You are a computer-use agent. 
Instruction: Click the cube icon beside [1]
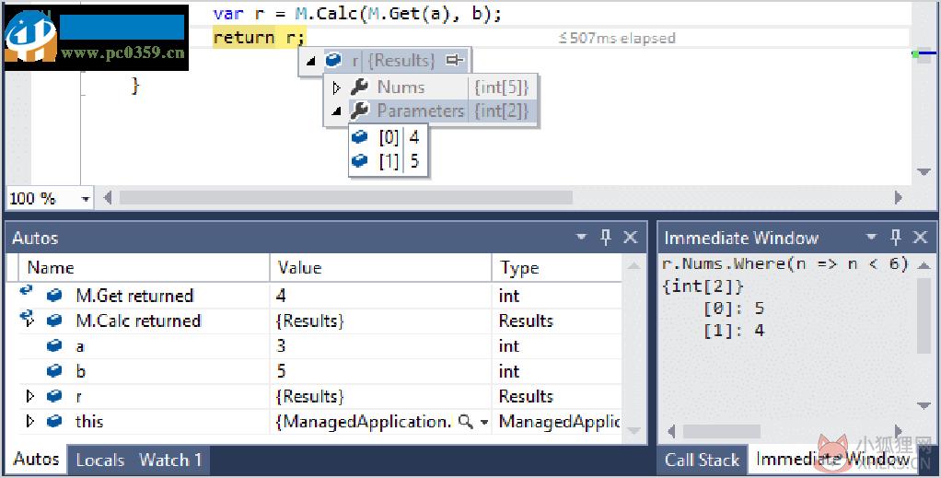(359, 161)
